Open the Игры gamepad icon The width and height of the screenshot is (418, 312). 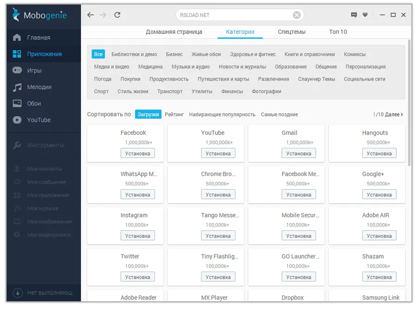tap(17, 70)
